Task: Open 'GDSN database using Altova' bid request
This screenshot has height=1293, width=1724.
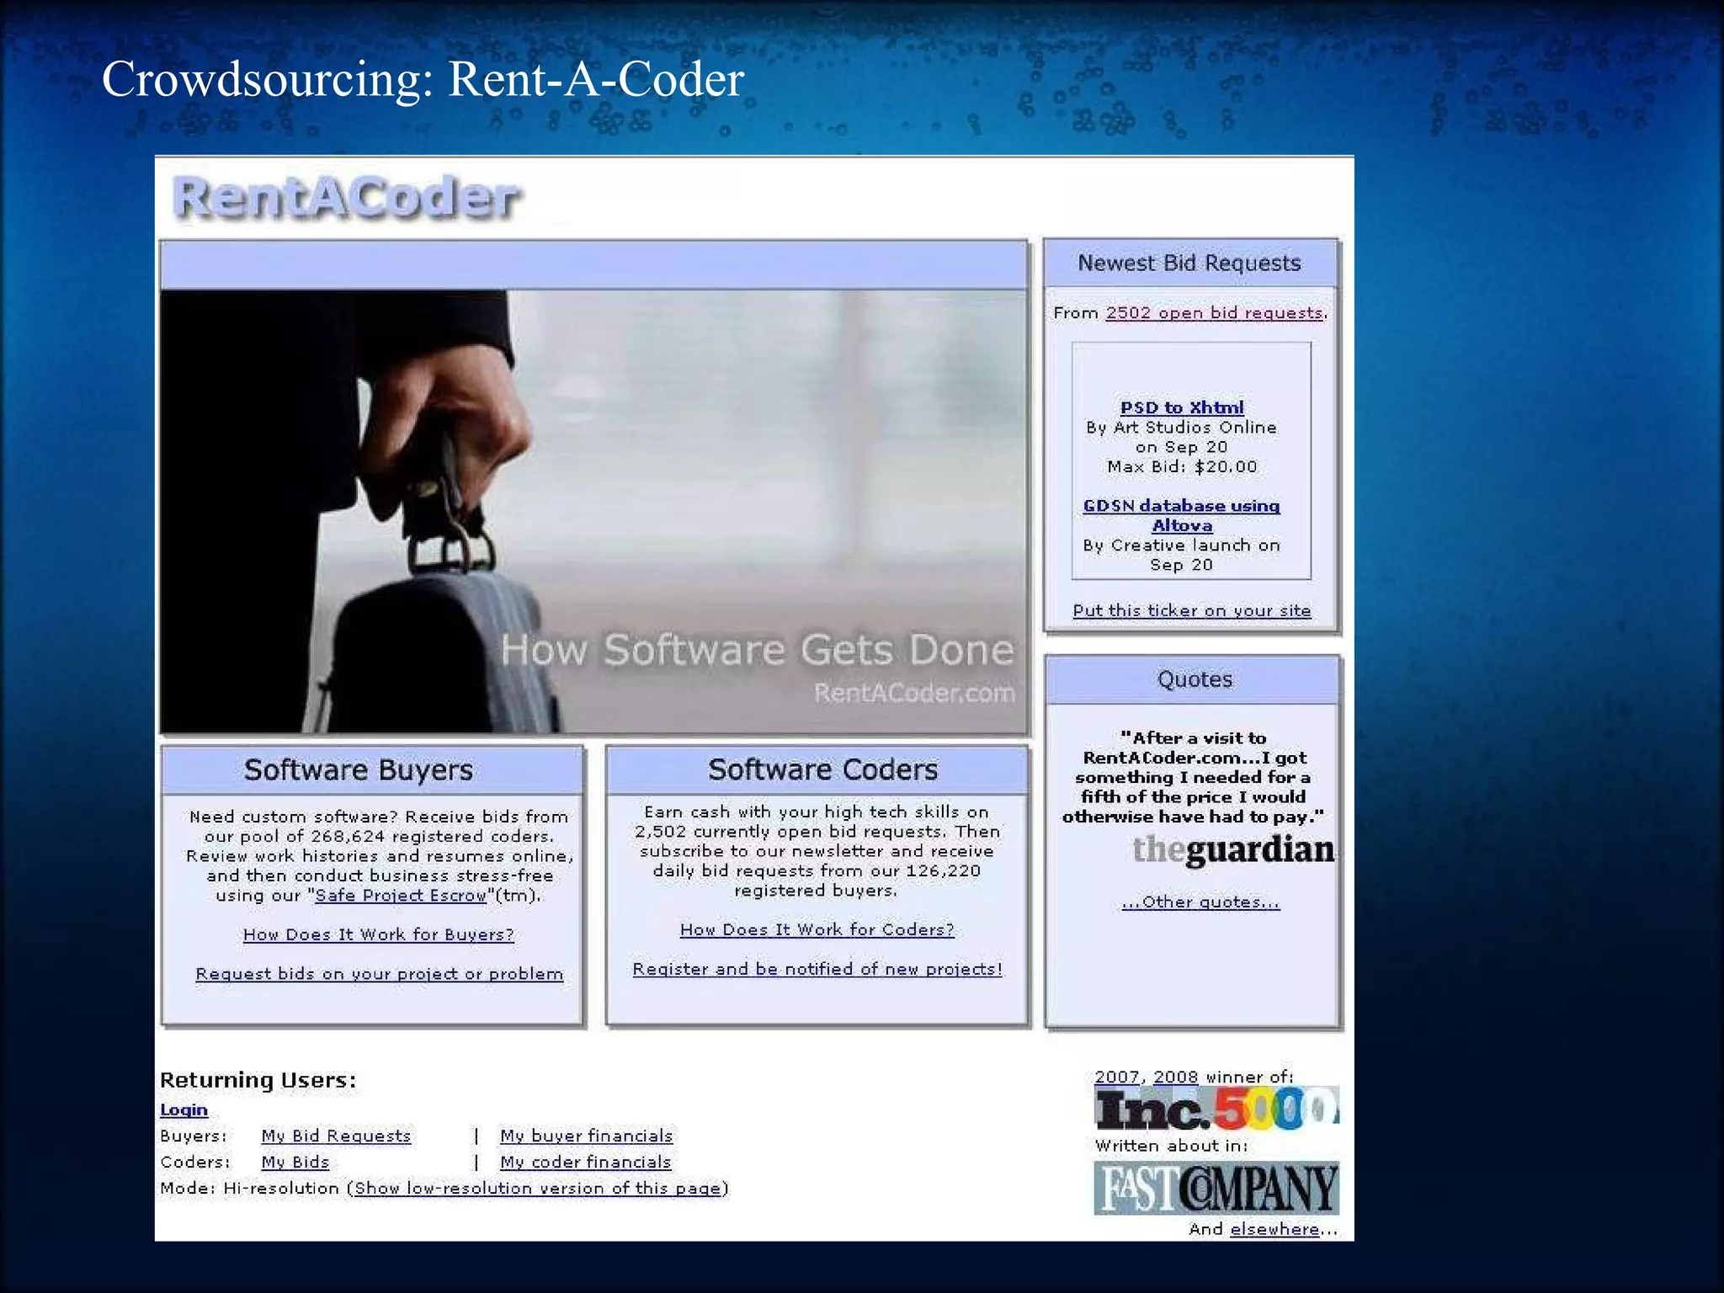Action: pos(1182,515)
